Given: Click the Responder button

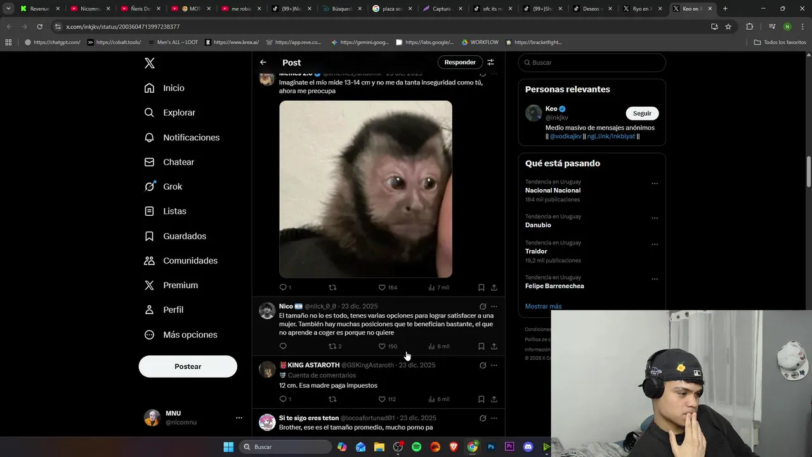Looking at the screenshot, I should click(460, 62).
